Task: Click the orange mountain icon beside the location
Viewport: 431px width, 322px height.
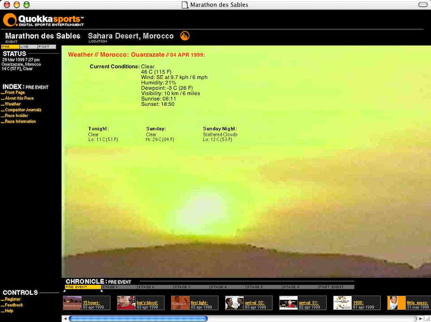Action: coord(185,36)
